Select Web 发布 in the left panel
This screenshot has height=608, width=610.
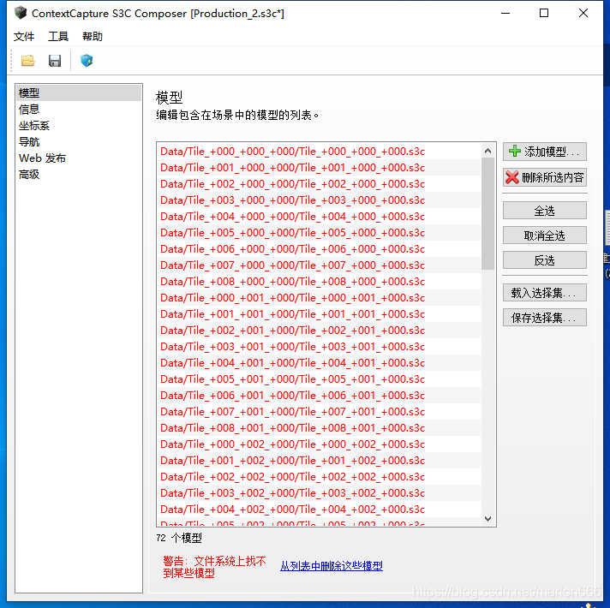(79, 158)
